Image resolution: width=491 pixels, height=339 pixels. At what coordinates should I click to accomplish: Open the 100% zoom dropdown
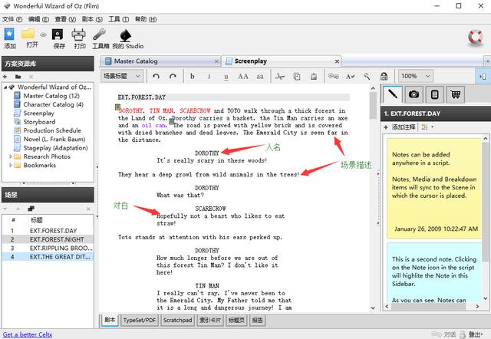(x=415, y=76)
